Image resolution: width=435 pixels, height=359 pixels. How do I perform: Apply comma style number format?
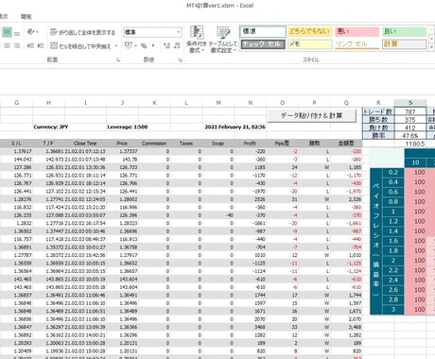pos(153,46)
